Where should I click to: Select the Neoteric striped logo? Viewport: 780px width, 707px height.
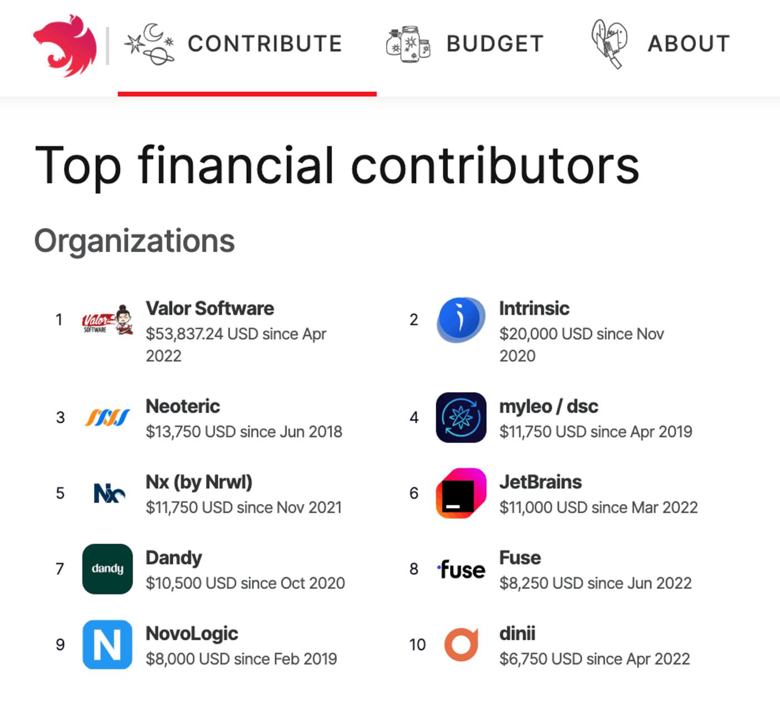pyautogui.click(x=108, y=417)
